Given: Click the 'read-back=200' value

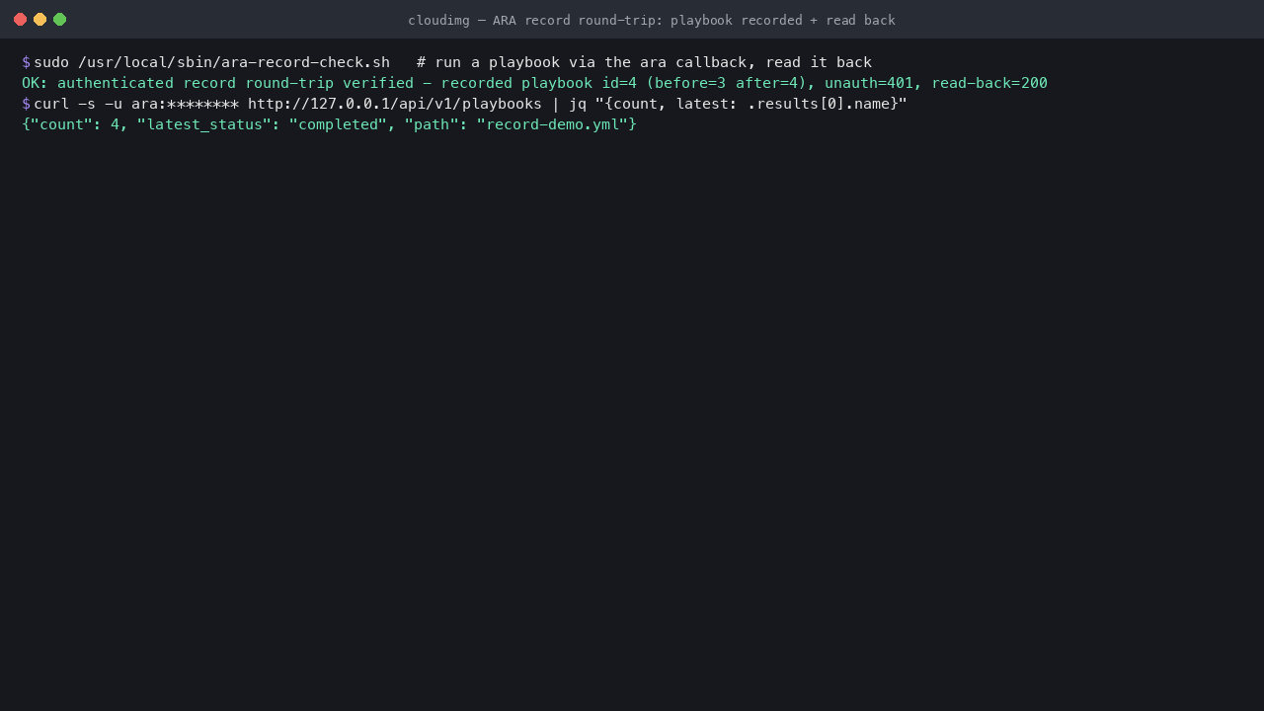Looking at the screenshot, I should [989, 83].
